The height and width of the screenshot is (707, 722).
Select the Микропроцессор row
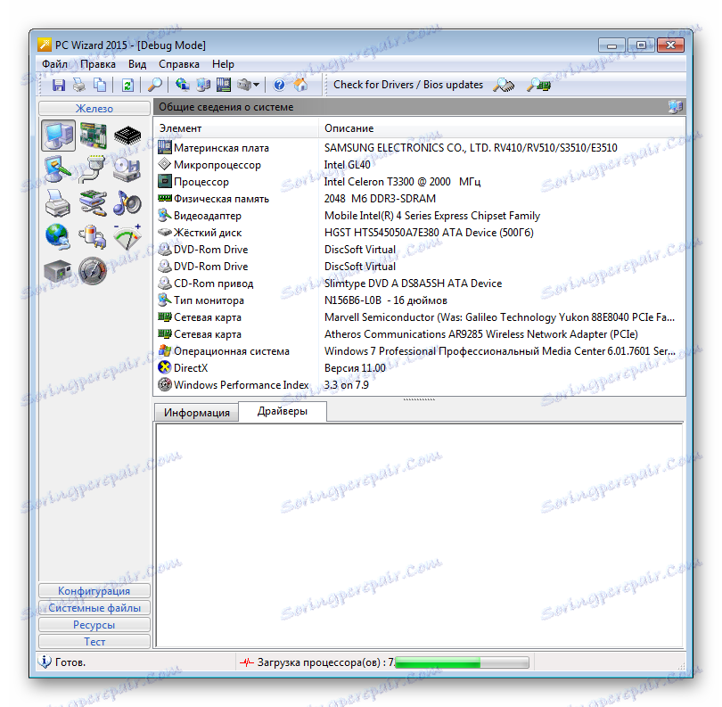click(419, 165)
